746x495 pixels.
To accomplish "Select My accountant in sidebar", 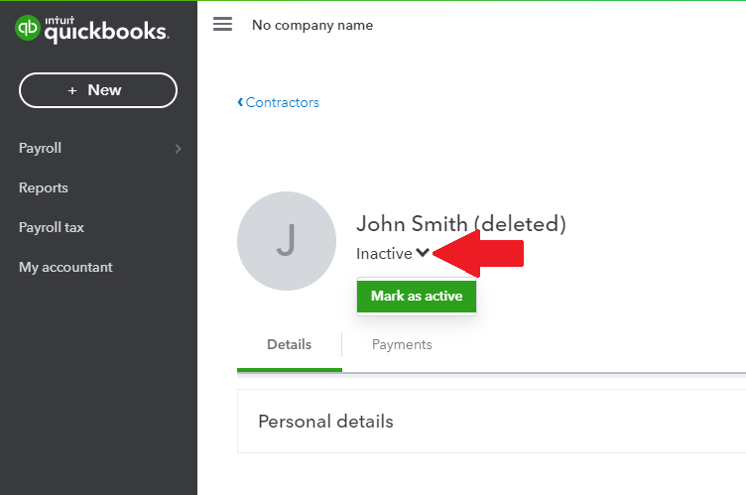I will pyautogui.click(x=65, y=267).
